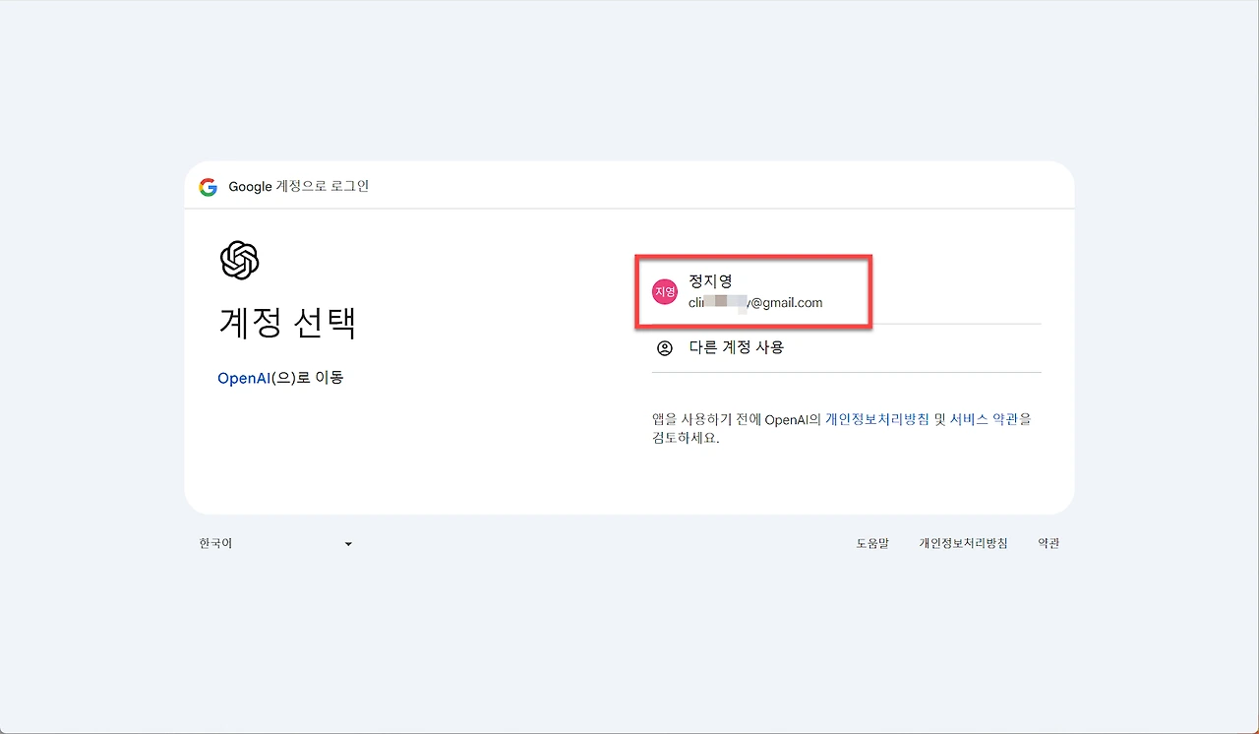Click the person icon beside 다른 계정 사용
Viewport: 1259px width, 734px height.
[x=665, y=347]
